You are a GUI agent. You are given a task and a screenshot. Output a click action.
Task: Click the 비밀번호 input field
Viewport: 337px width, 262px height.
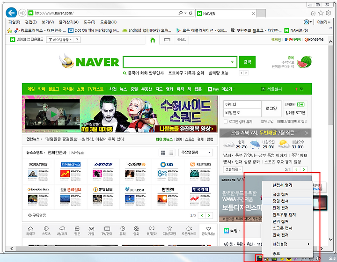click(242, 113)
